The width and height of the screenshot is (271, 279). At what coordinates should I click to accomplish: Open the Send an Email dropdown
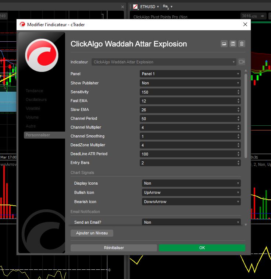191,222
